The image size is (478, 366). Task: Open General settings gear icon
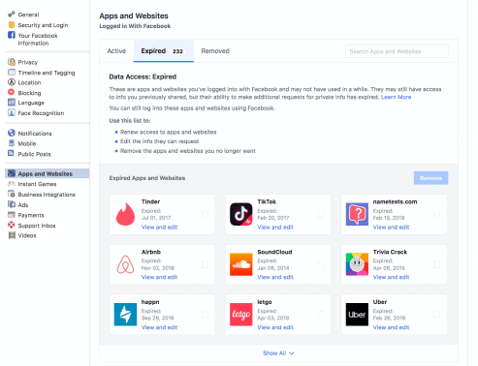[x=12, y=15]
